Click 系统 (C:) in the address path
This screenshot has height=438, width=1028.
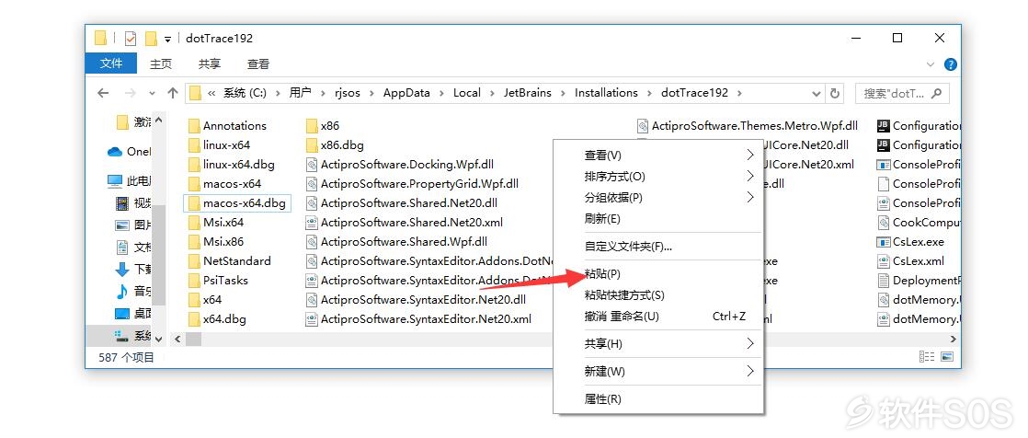(x=245, y=93)
